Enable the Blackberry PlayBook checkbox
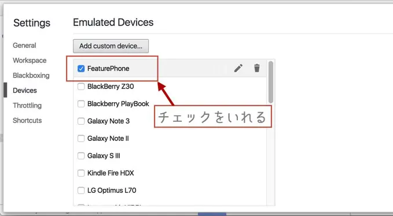This screenshot has width=393, height=216. pos(81,104)
